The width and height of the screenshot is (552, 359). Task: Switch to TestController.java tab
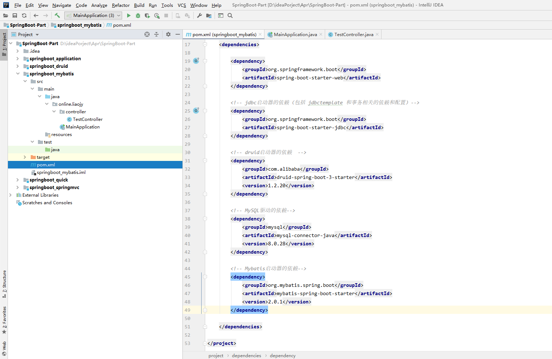point(354,35)
